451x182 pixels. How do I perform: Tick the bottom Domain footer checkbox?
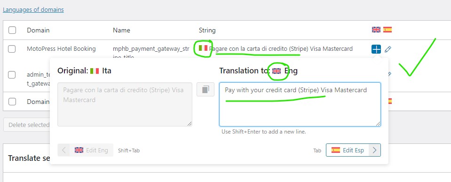12,102
